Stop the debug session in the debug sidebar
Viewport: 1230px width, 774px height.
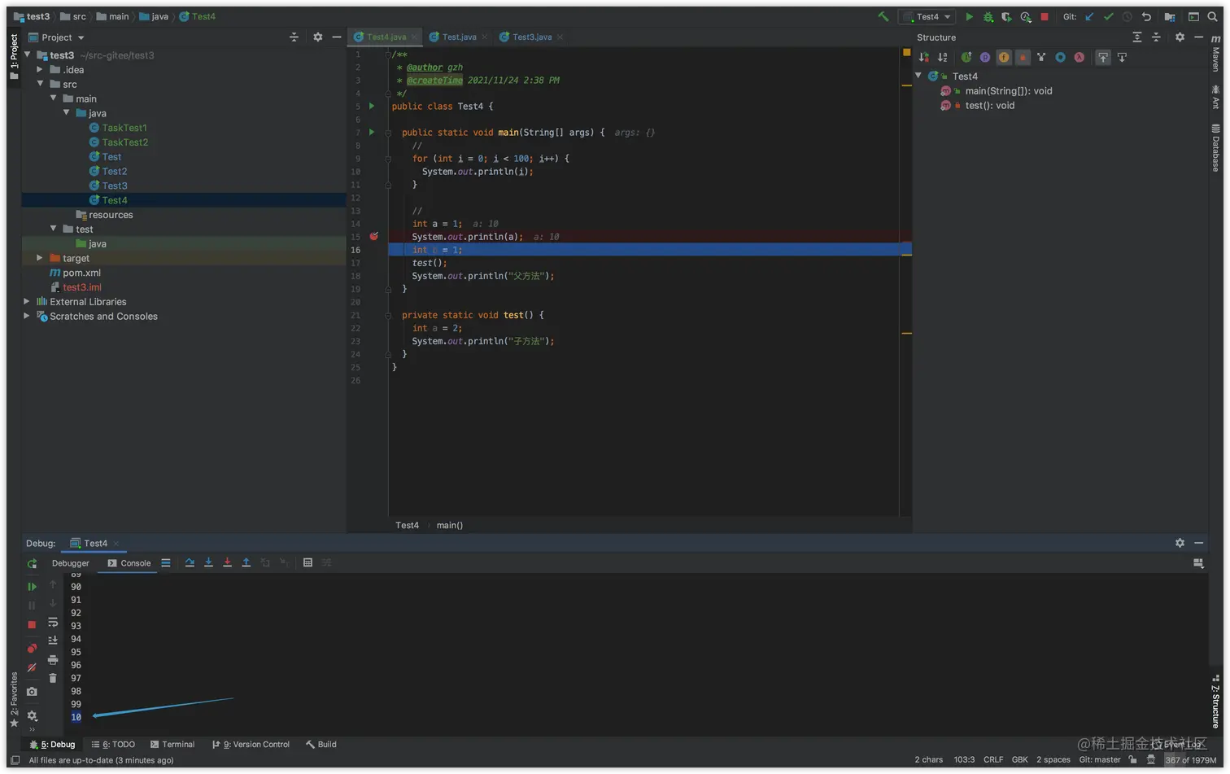32,625
